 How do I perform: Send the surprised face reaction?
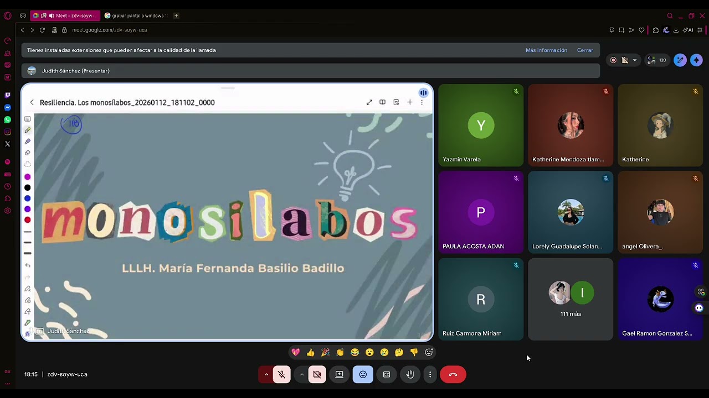[369, 352]
